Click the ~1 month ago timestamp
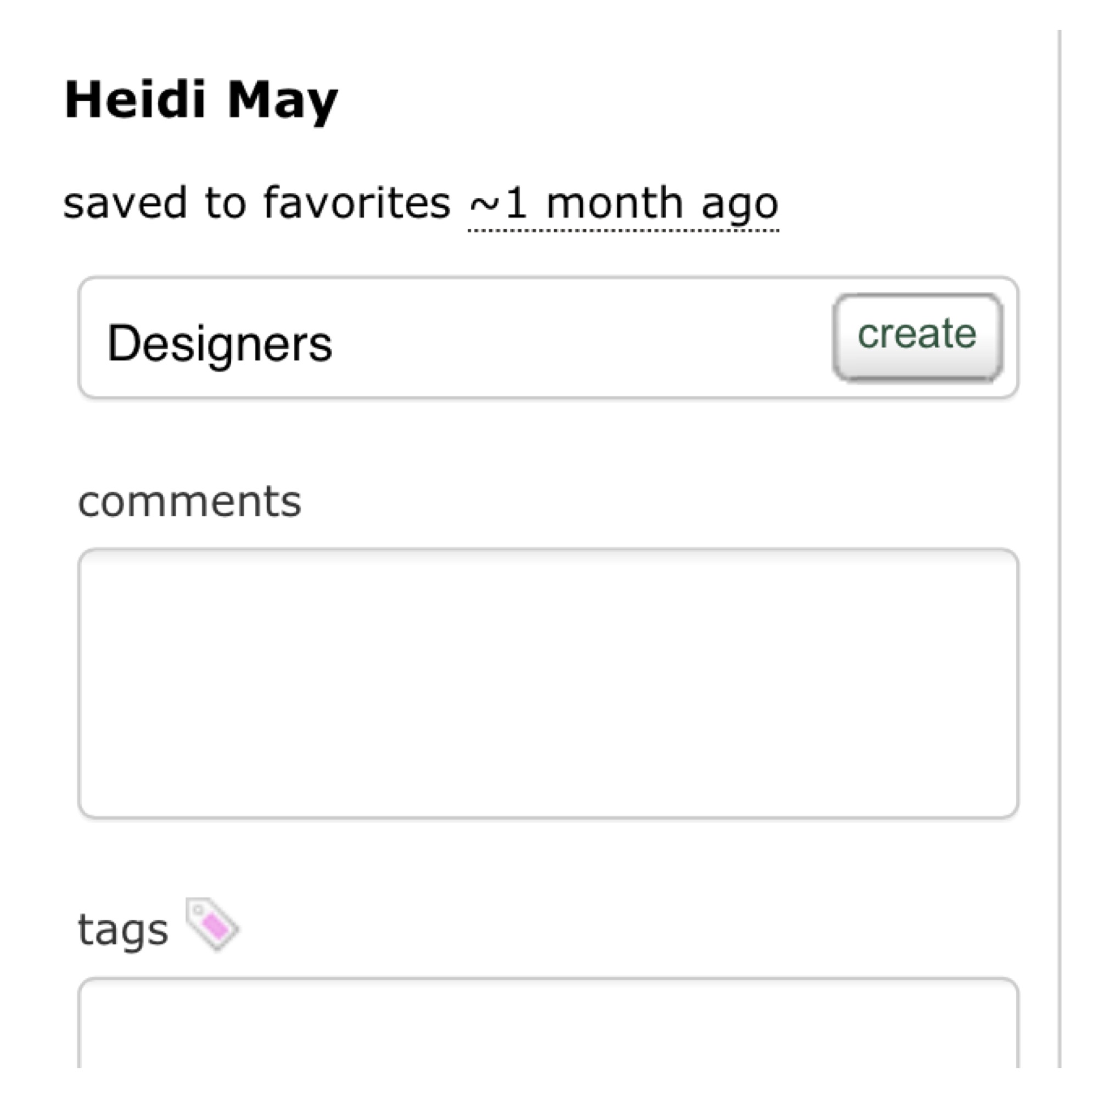 (623, 204)
